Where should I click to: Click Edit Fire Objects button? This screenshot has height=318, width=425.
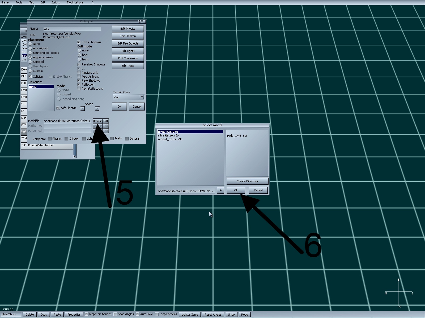128,43
